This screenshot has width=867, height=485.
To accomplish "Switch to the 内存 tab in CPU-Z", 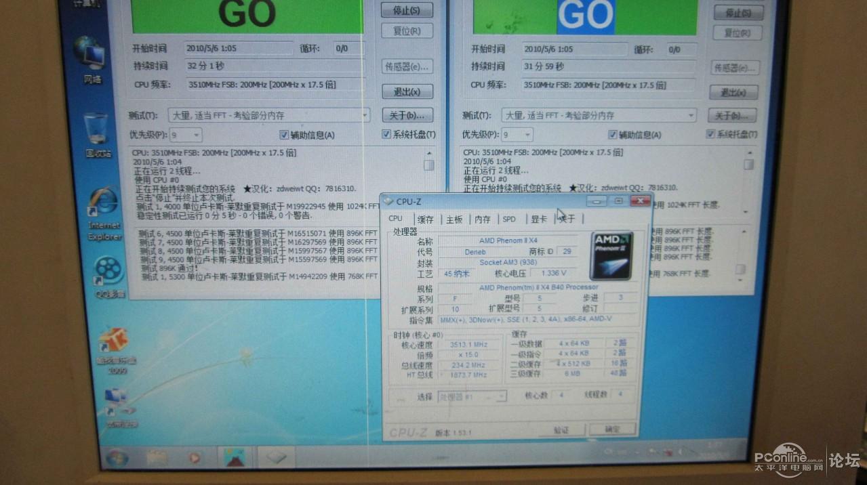I will [483, 219].
